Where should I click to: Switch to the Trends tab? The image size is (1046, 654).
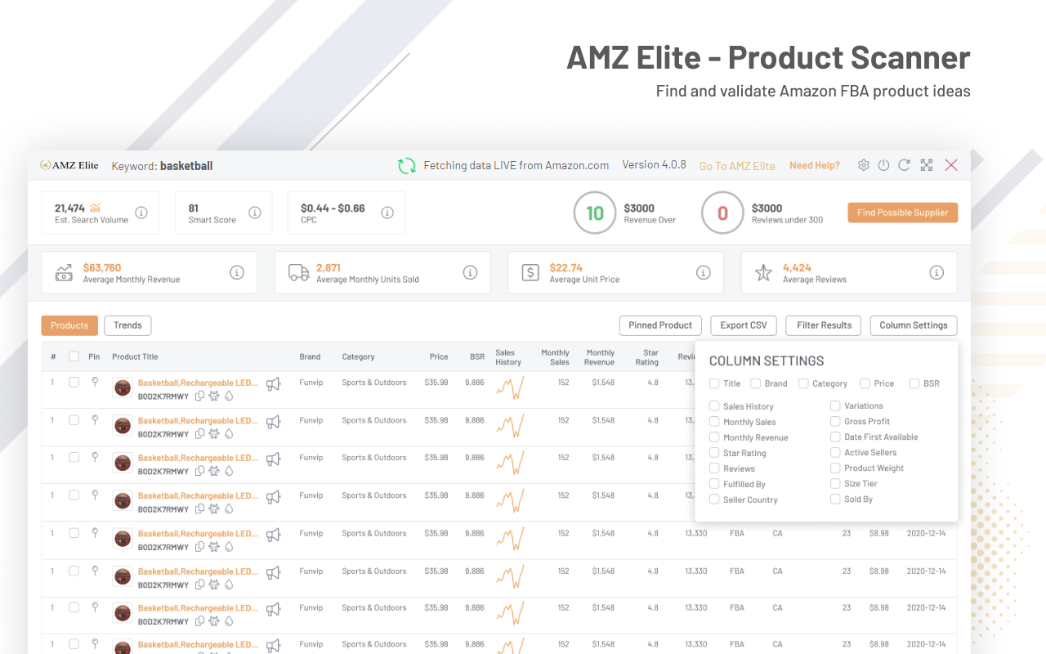coord(127,325)
